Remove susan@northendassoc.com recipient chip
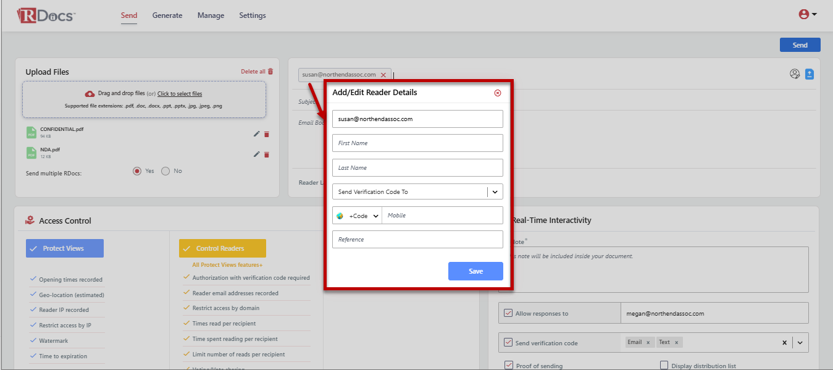The image size is (833, 370). pos(383,75)
